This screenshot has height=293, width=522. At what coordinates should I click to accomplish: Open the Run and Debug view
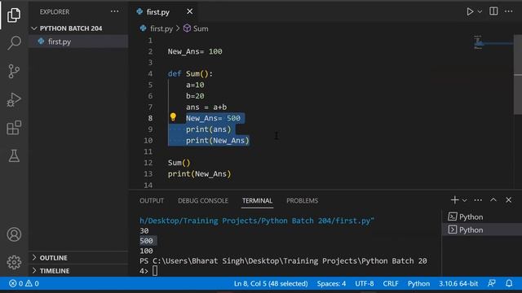(x=14, y=99)
